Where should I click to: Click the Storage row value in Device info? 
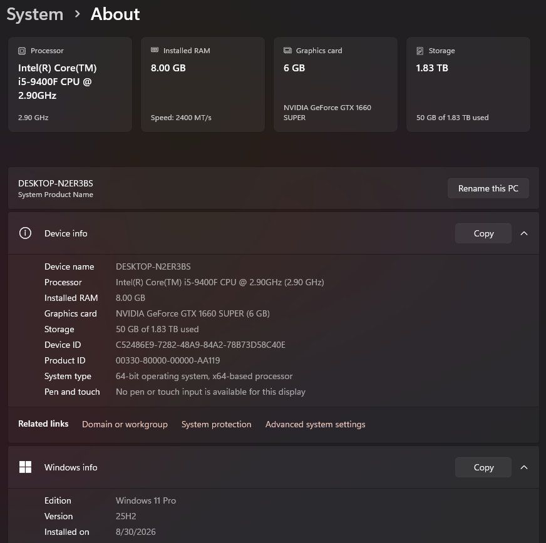coord(157,329)
